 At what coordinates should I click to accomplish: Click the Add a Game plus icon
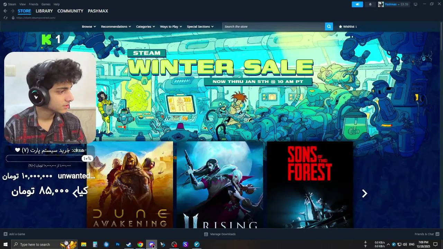tap(5, 234)
